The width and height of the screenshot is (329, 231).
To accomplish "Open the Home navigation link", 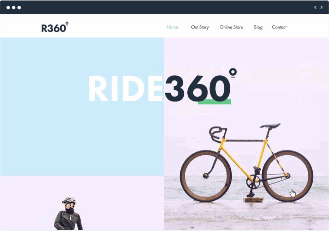I will (172, 27).
